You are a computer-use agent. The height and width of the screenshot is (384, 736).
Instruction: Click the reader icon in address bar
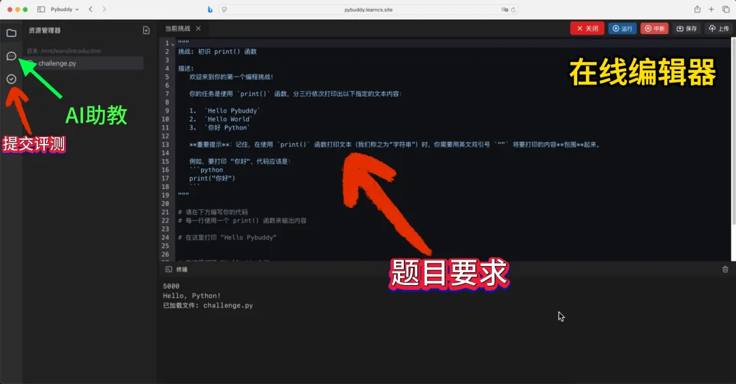[x=224, y=10]
